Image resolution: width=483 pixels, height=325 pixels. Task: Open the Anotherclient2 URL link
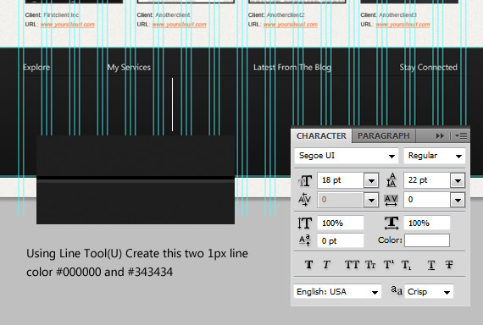[x=291, y=25]
